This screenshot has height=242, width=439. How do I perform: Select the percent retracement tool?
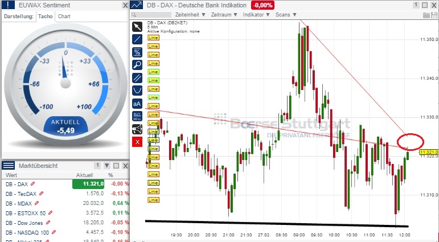[x=137, y=52]
